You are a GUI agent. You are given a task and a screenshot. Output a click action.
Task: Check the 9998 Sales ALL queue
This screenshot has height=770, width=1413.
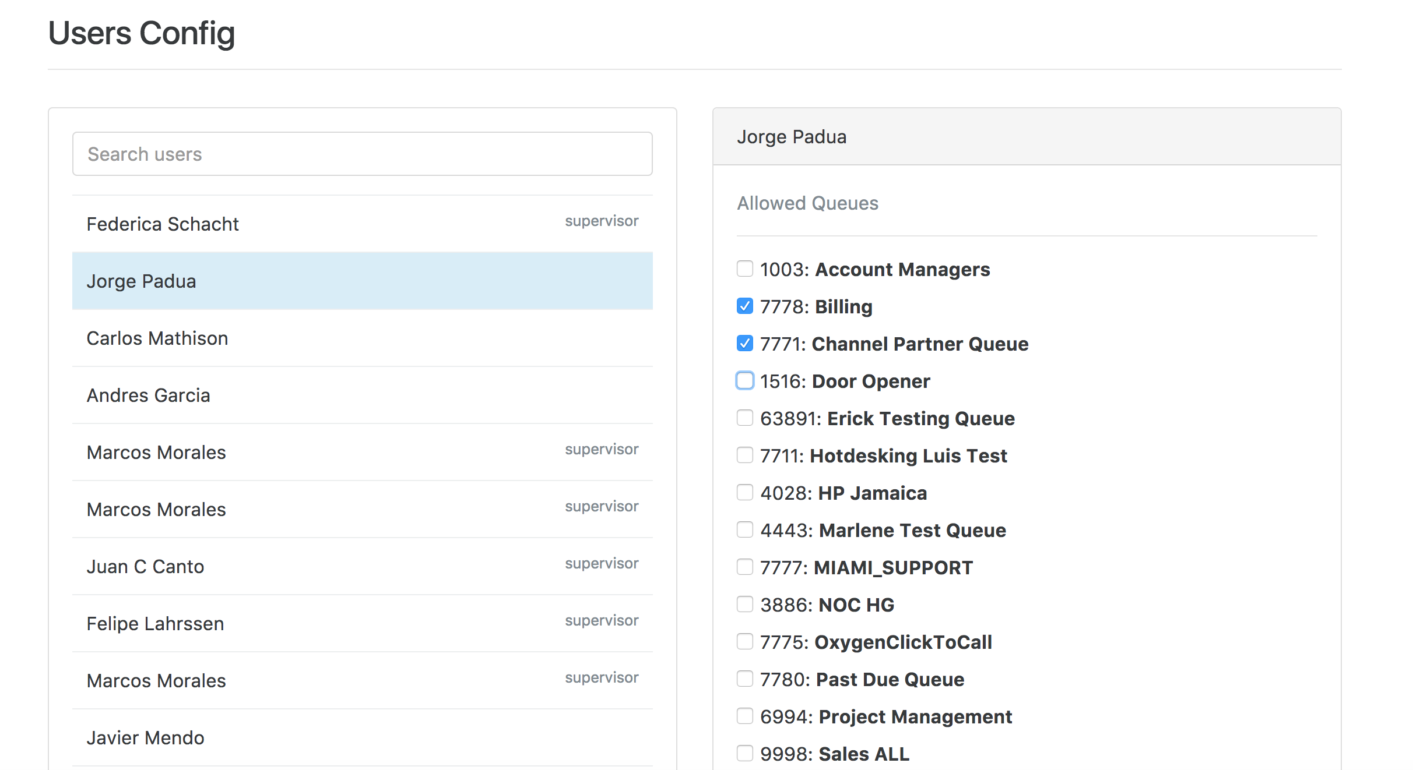coord(744,754)
